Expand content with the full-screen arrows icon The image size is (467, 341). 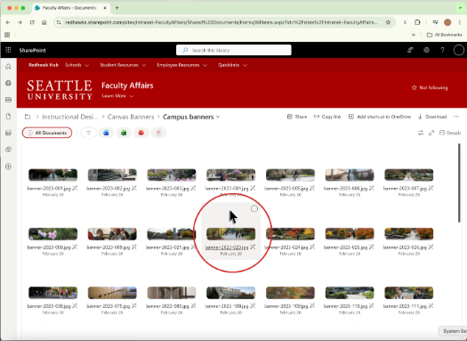pos(431,133)
